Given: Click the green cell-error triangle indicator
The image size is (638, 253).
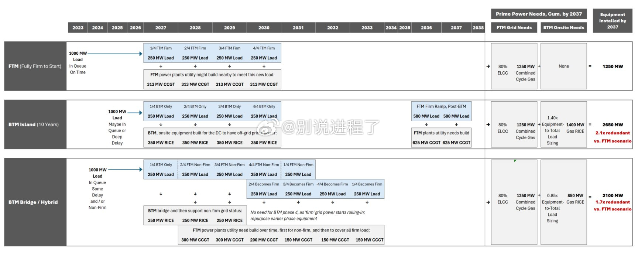Looking at the screenshot, I should click(515, 161).
